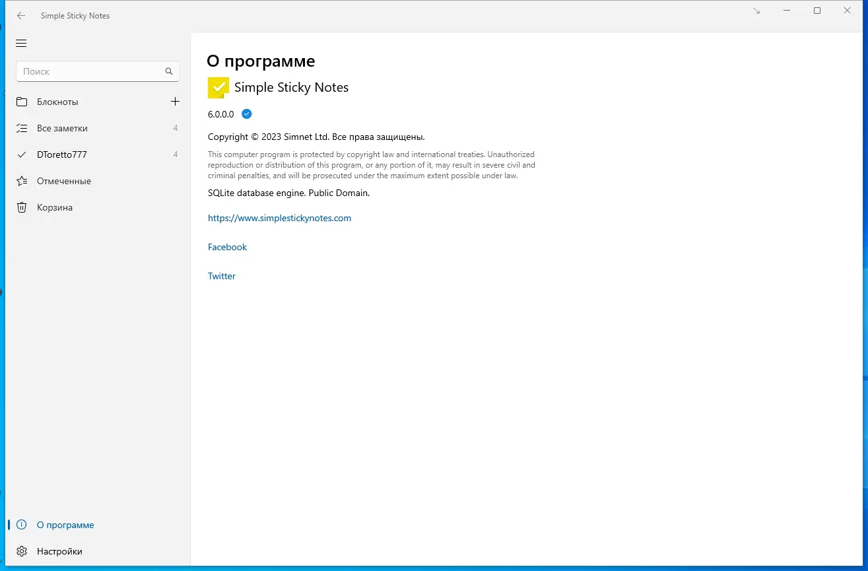
Task: Click the О программе info icon
Action: pos(22,525)
